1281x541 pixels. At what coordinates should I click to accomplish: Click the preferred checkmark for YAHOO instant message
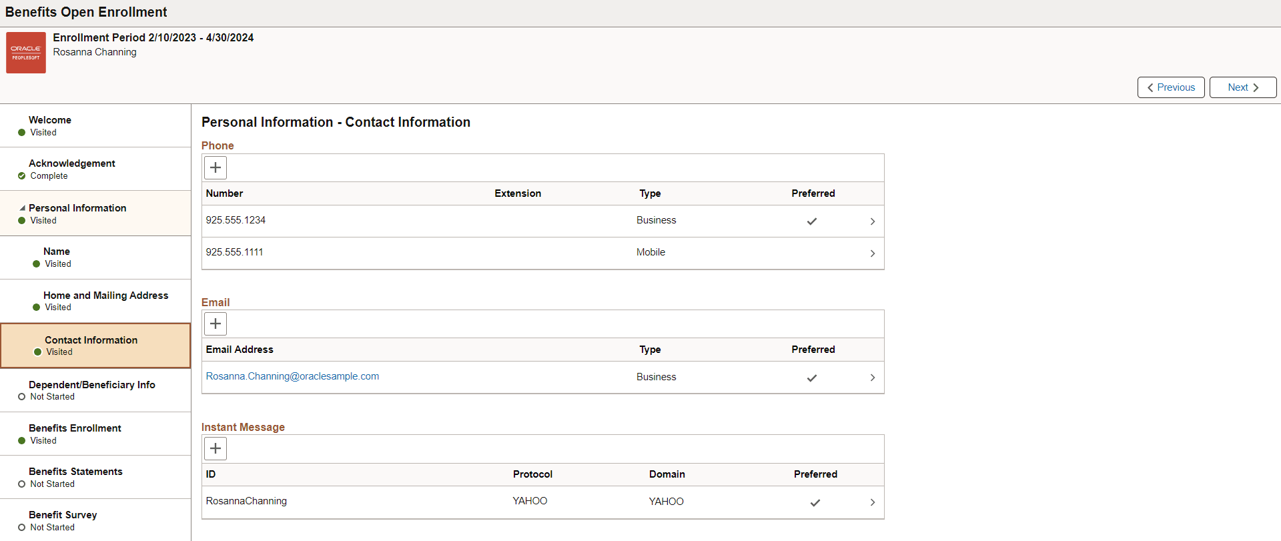[x=815, y=502]
